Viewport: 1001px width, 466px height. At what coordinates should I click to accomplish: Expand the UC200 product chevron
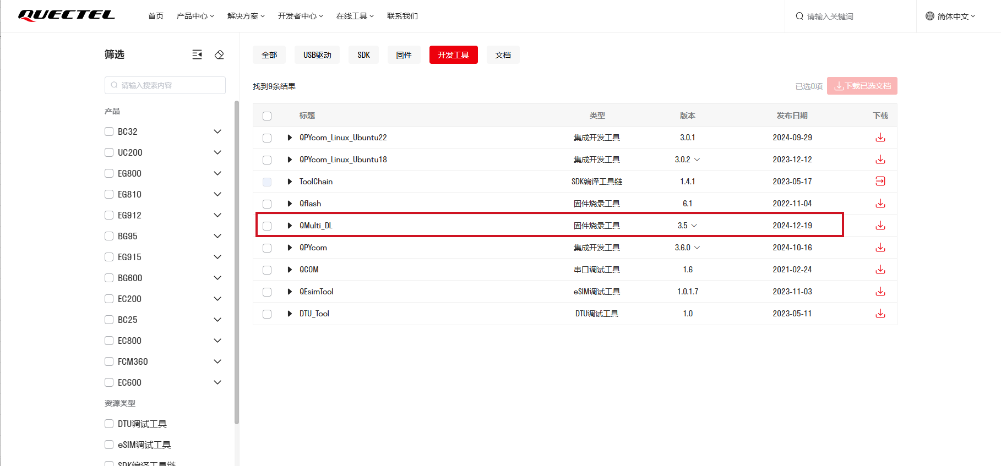click(x=217, y=152)
